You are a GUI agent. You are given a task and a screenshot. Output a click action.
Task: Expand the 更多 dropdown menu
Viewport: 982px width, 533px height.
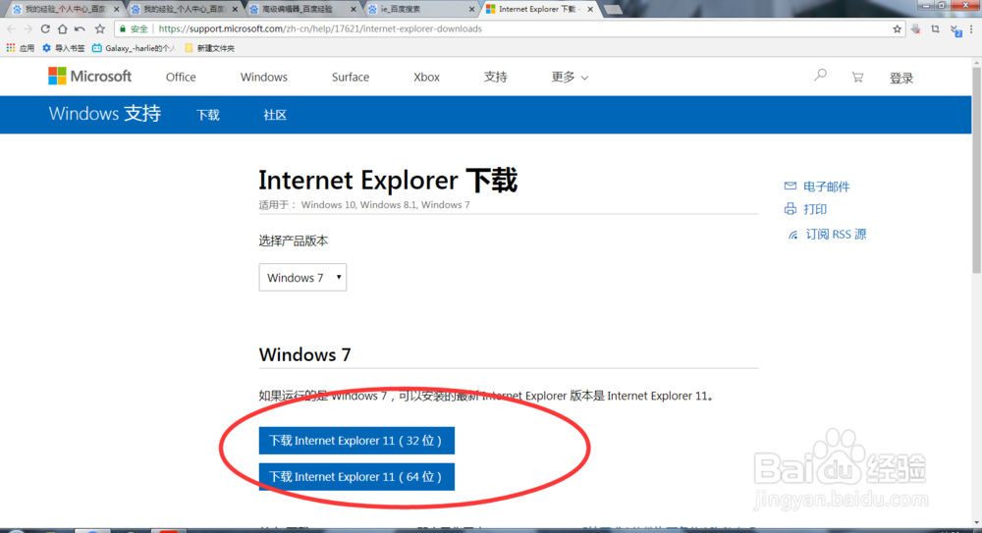tap(570, 77)
